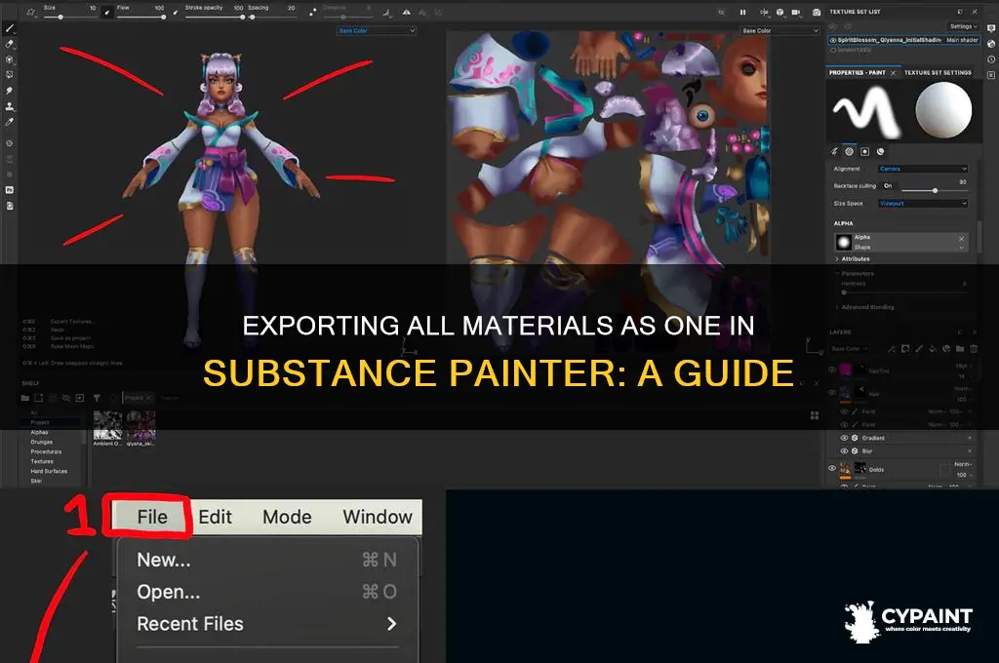
Task: Pause rendering with the pause icon
Action: coord(742,12)
